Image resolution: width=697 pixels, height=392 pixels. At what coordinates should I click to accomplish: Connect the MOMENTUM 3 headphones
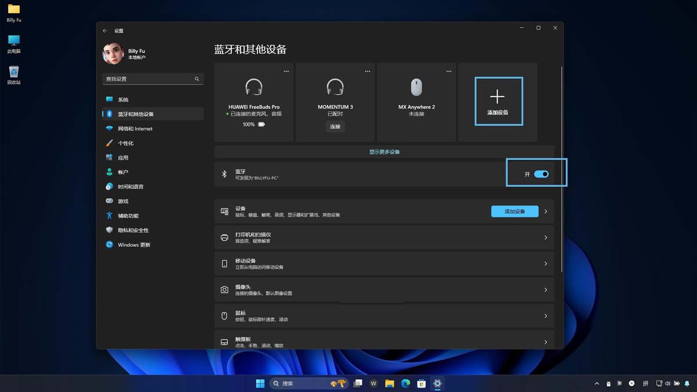point(335,126)
